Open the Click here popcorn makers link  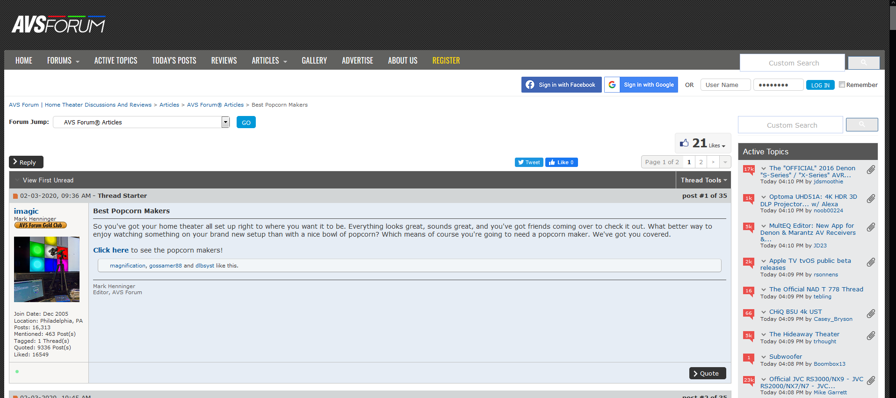coord(111,250)
